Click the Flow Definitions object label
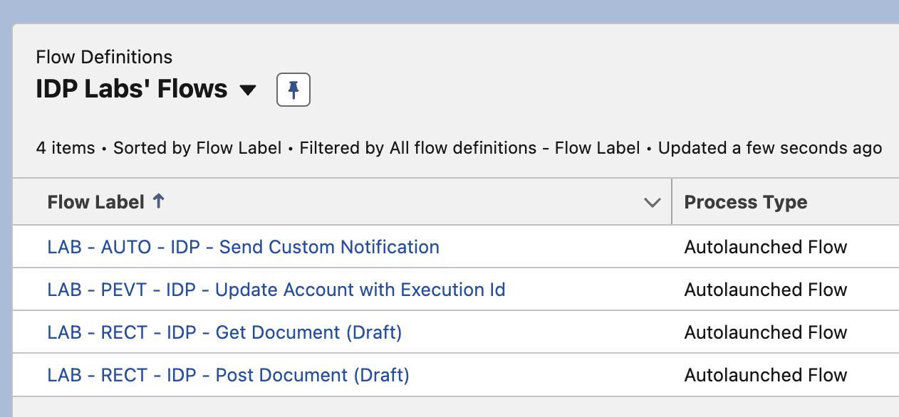The width and height of the screenshot is (899, 417). tap(104, 57)
